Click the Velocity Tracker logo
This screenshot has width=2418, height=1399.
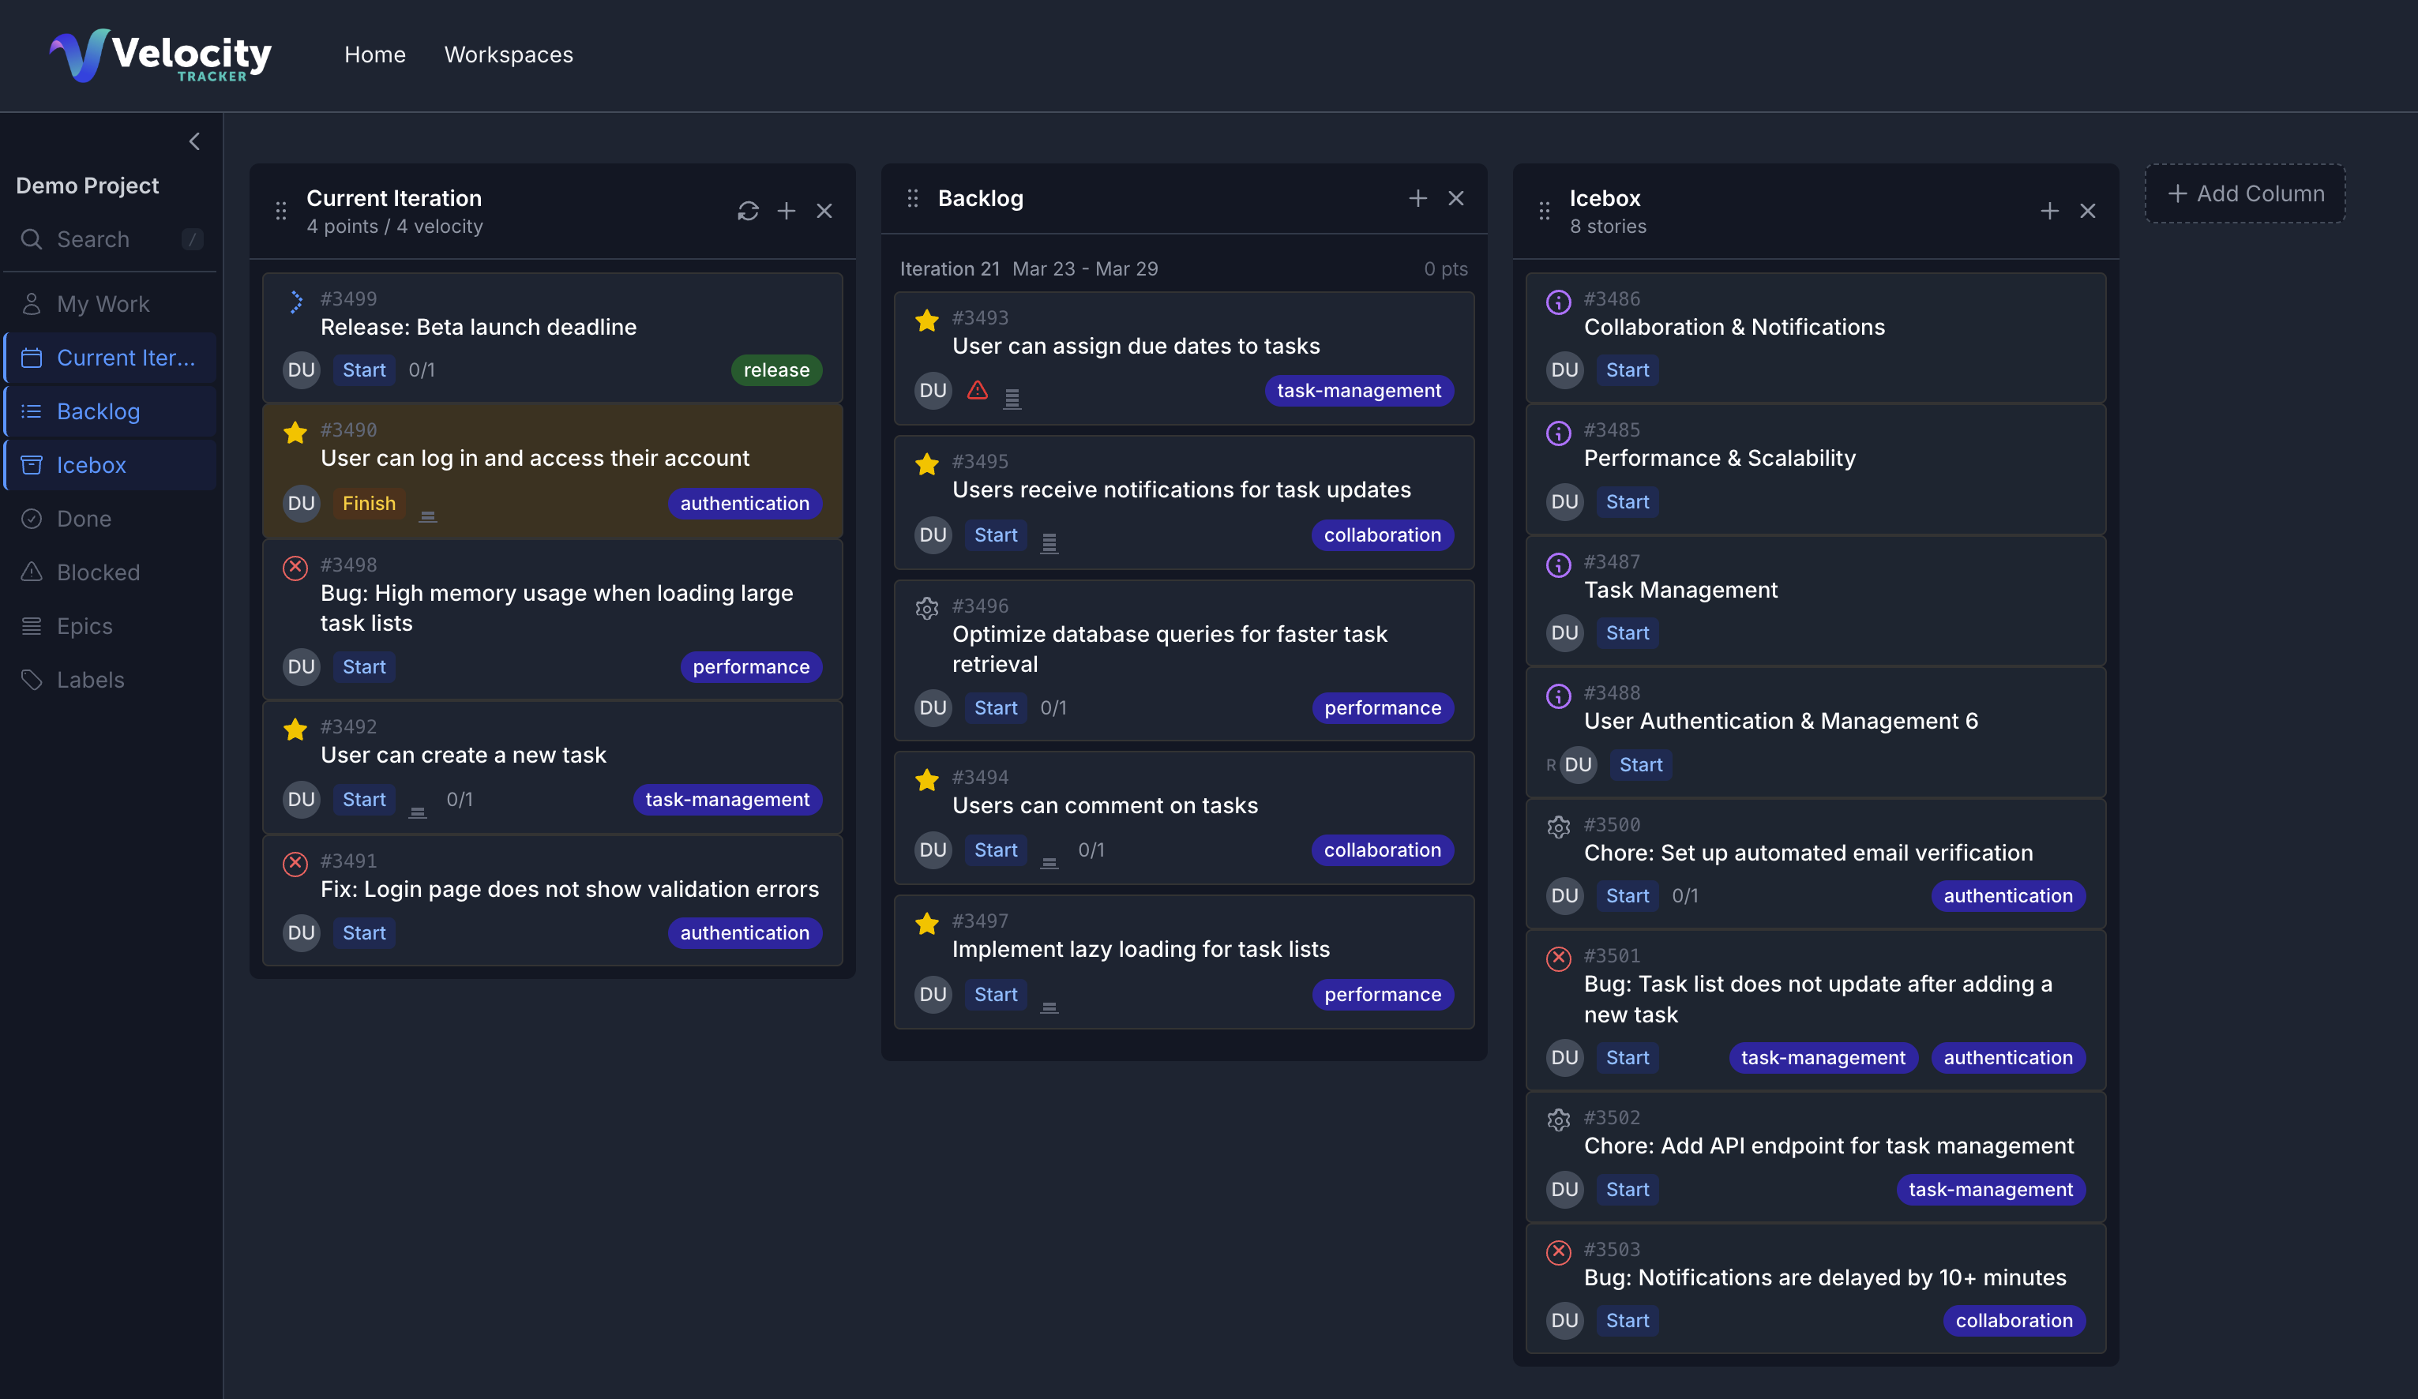160,54
